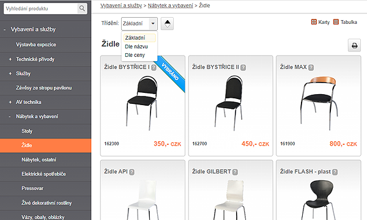Follow the Nábytek a vybavení breadcrumb link

171,5
